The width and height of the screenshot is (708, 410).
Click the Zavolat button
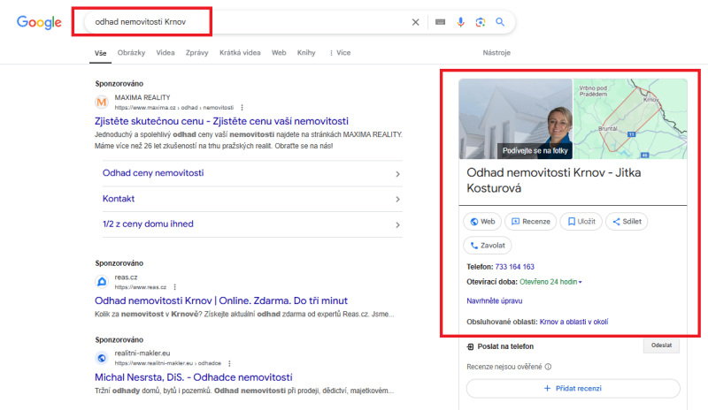point(488,246)
